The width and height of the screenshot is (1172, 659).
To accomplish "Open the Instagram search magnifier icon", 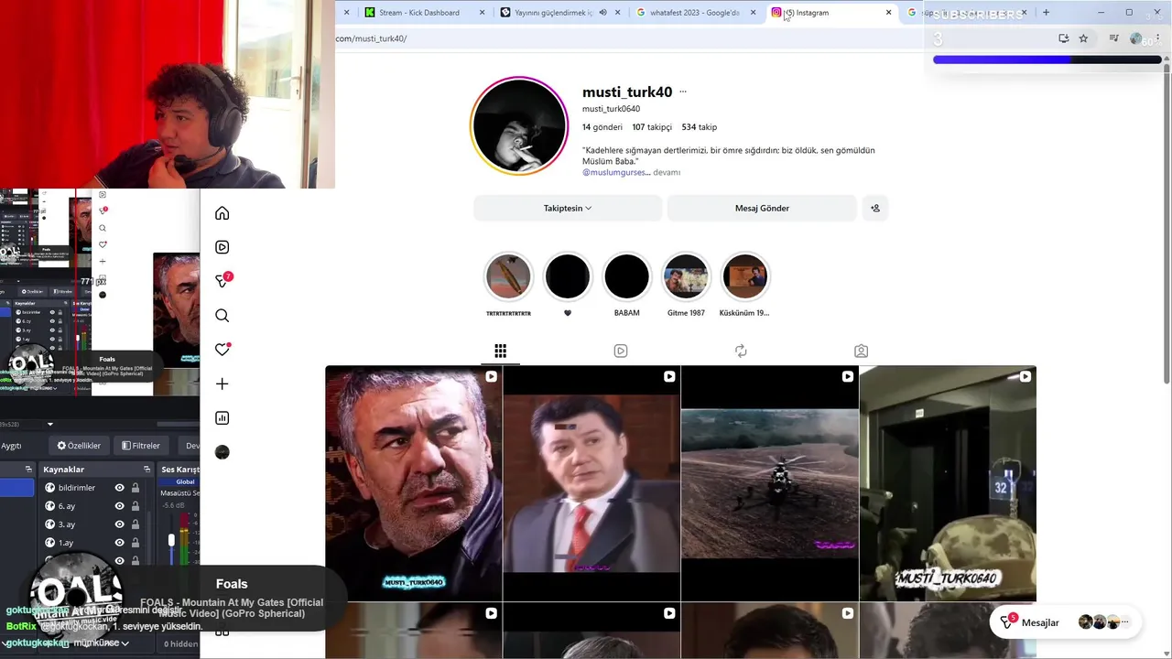I will click(222, 316).
